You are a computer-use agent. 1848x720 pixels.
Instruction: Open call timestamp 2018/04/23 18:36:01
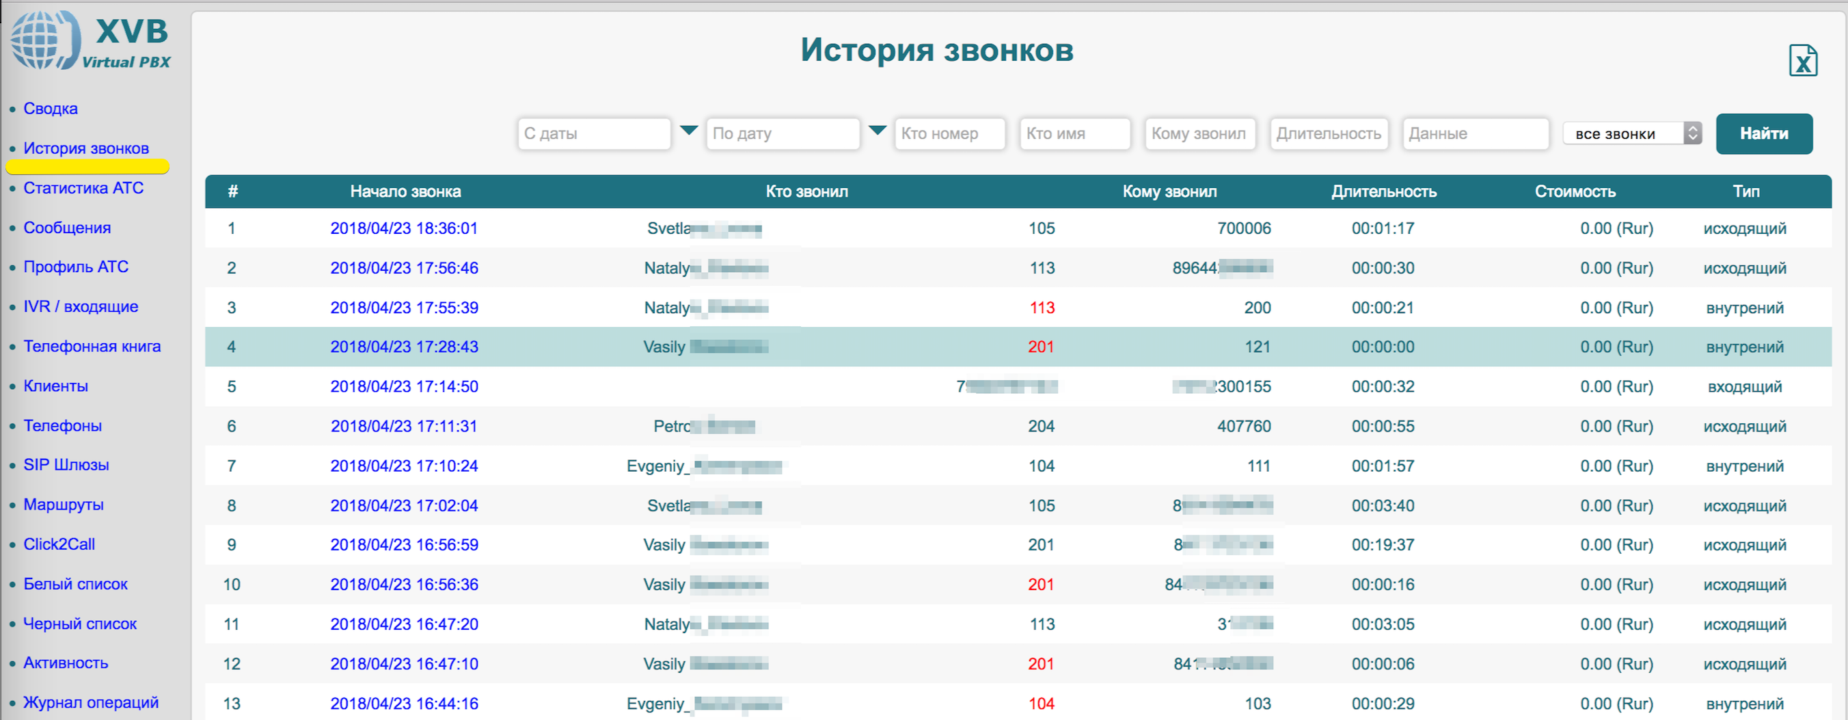click(x=404, y=228)
